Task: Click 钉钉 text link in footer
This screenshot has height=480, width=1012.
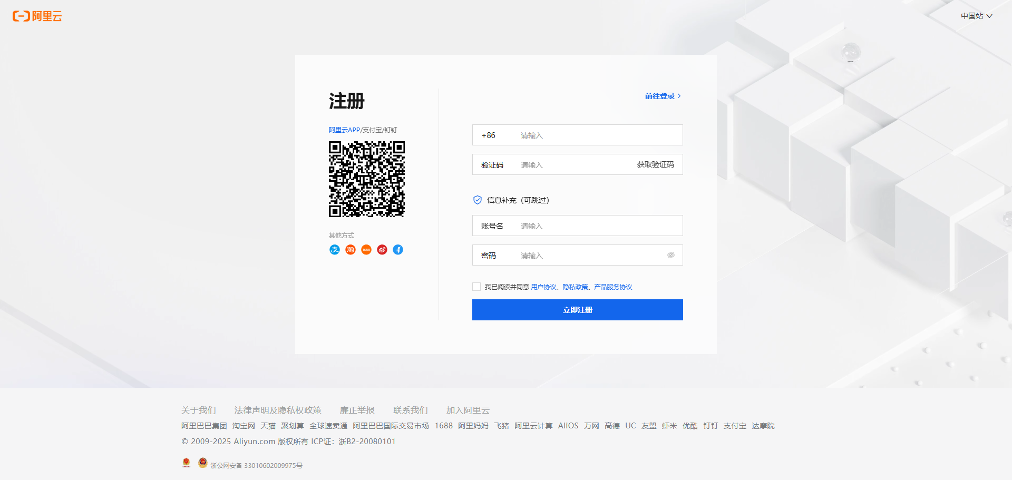Action: pos(711,426)
